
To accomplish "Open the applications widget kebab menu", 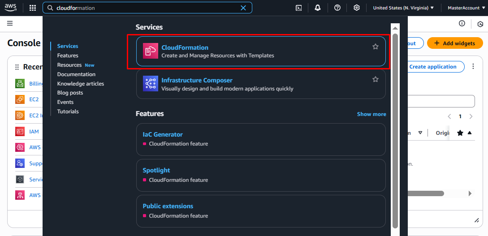I will (x=473, y=67).
